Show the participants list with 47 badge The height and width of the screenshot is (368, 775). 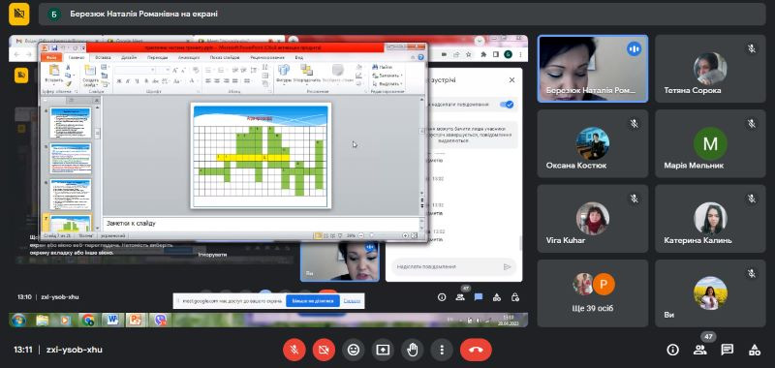699,350
